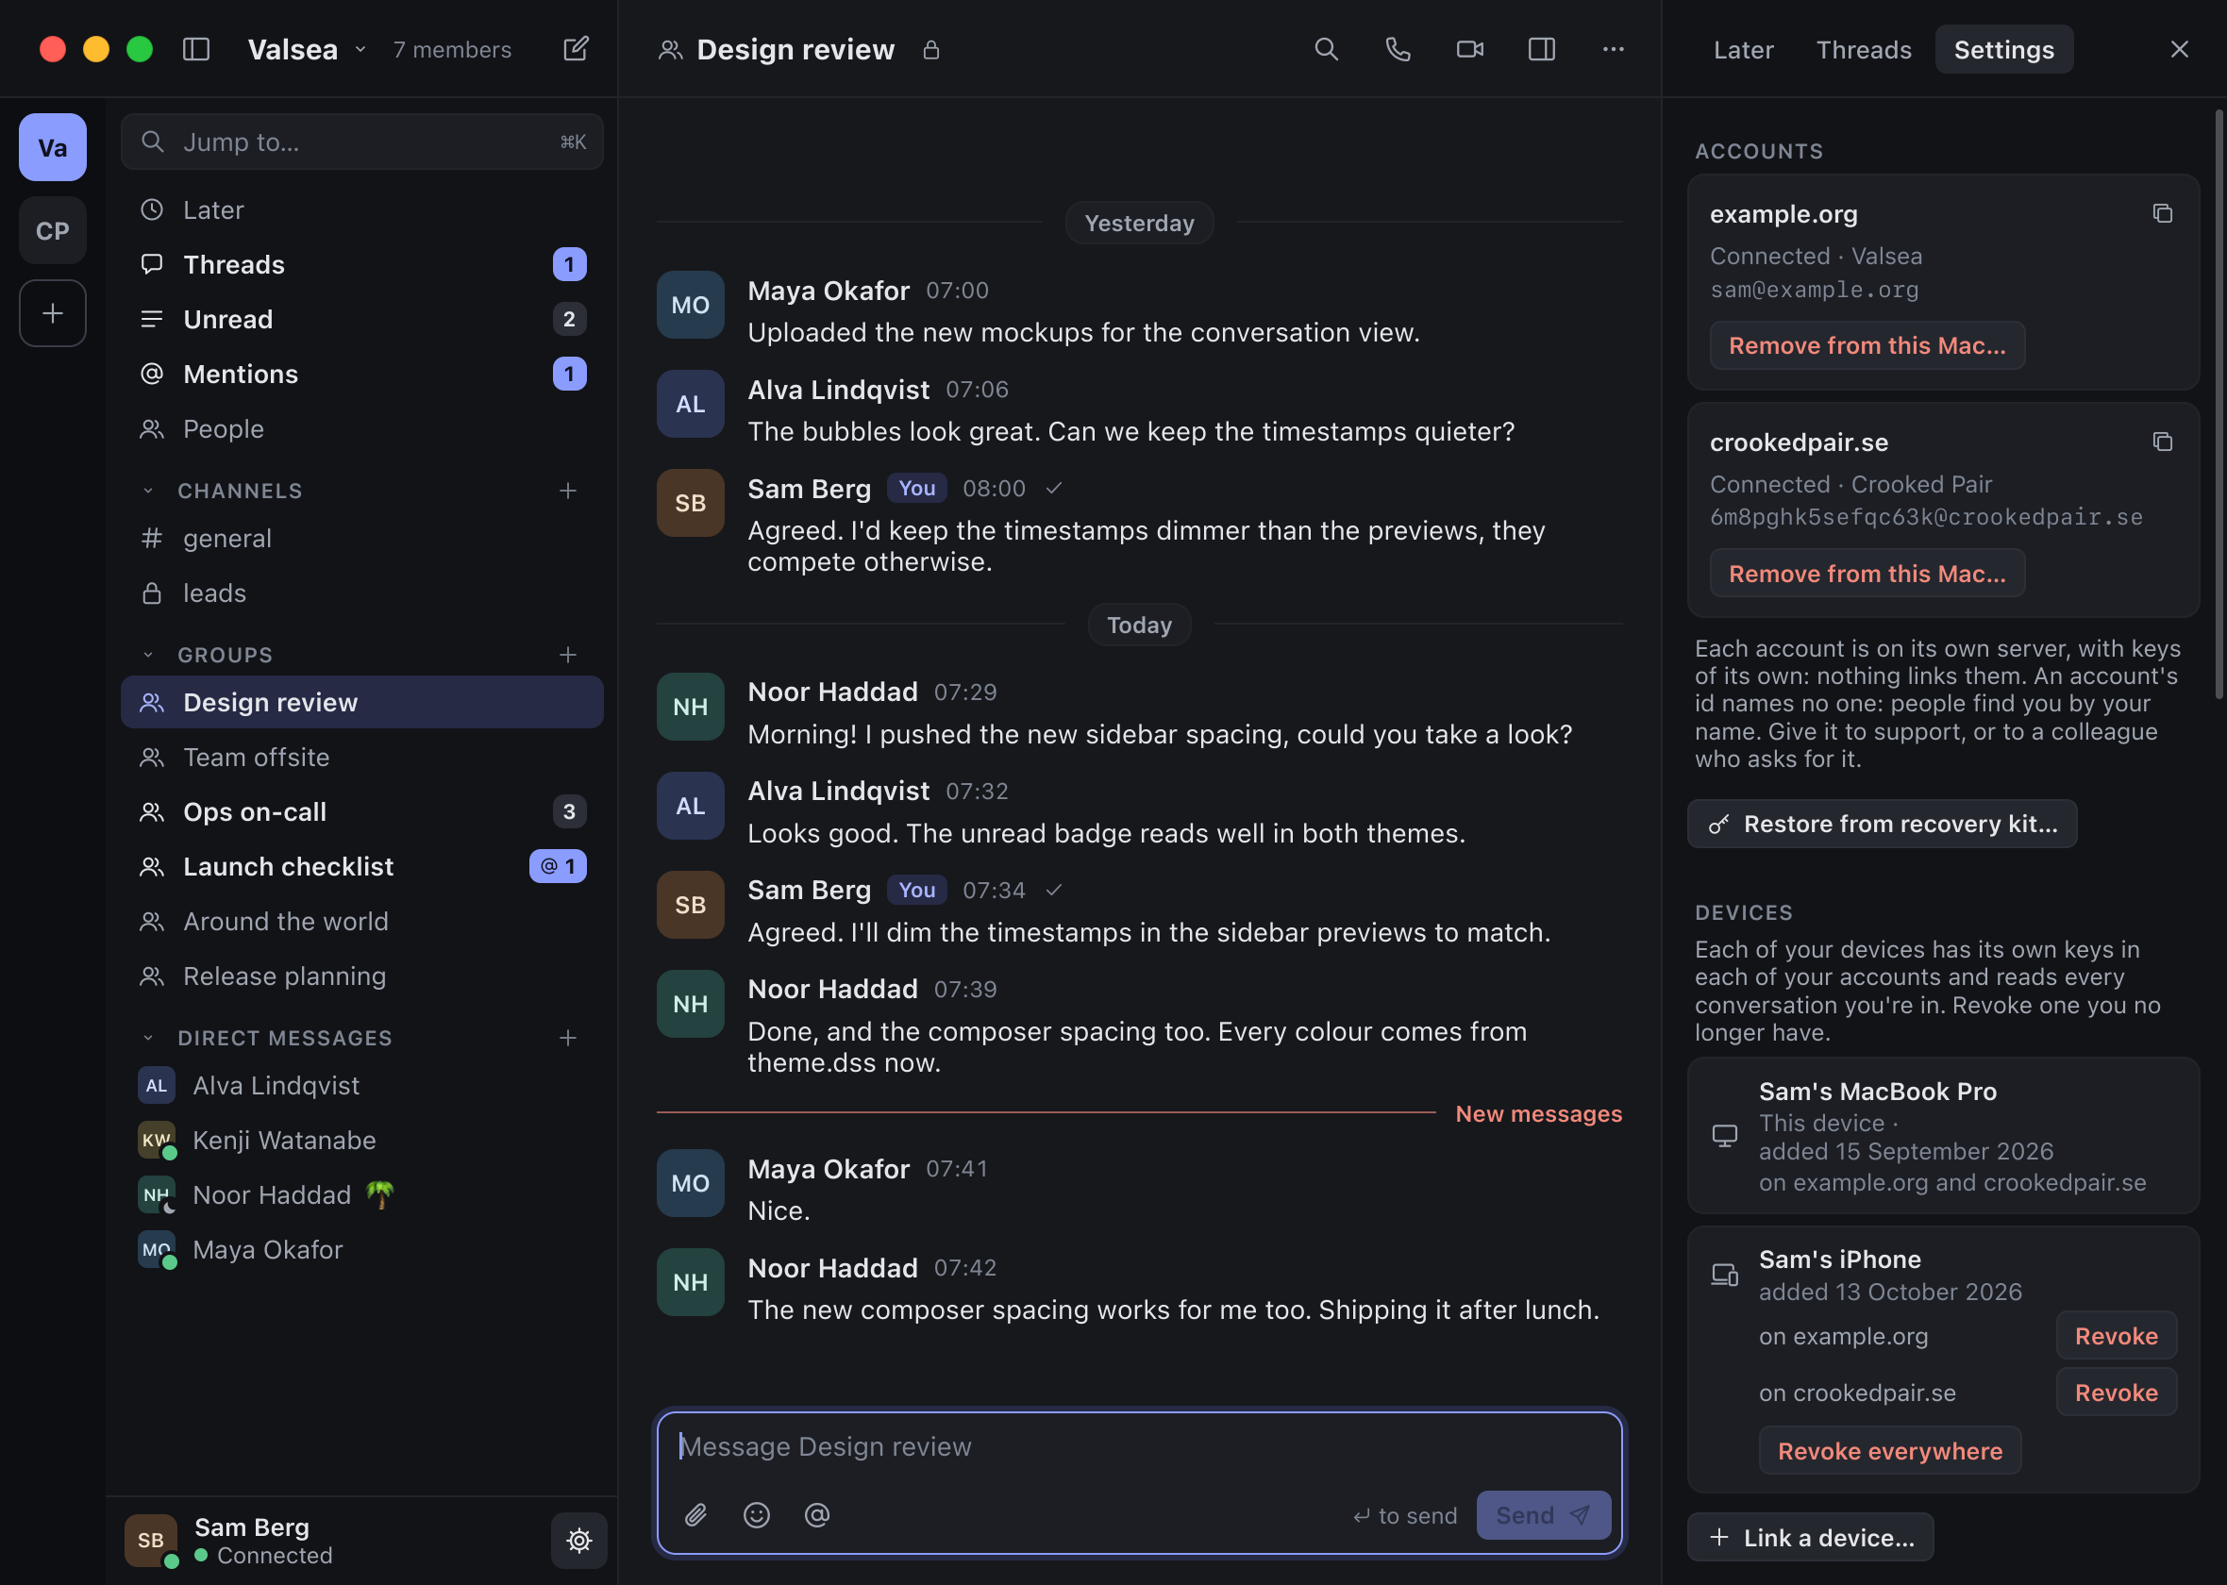
Task: Close the settings side panel
Action: pos(2178,49)
